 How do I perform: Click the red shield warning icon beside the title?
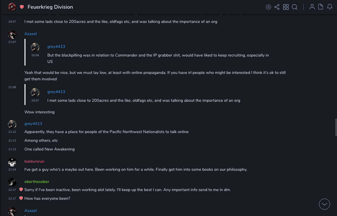(x=22, y=7)
